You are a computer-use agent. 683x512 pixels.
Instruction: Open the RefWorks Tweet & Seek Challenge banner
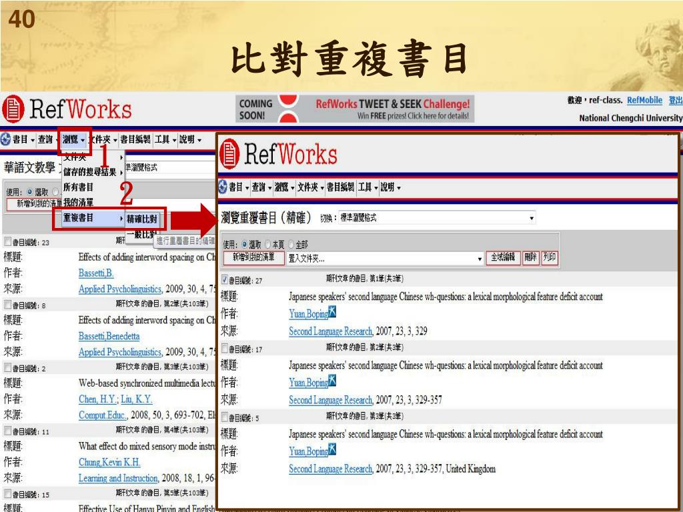[x=355, y=109]
